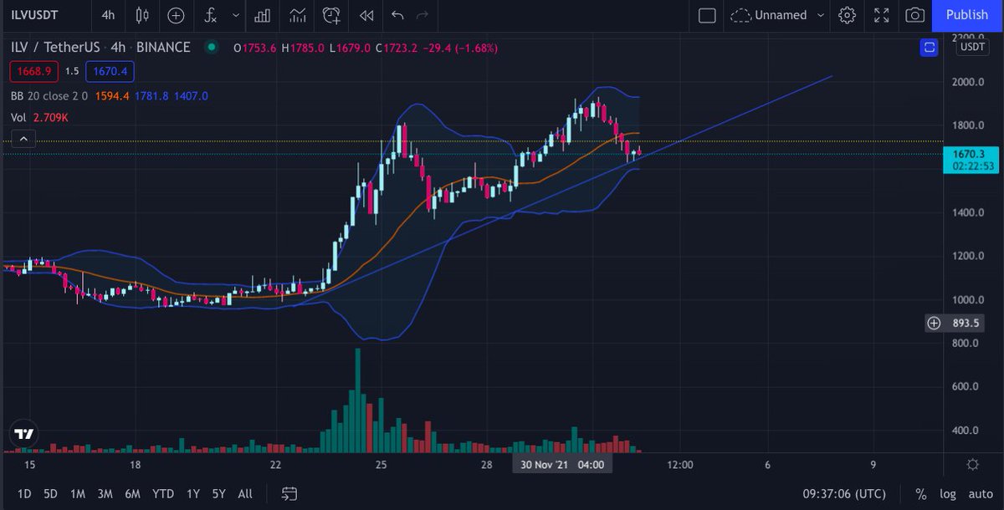Viewport: 1004px width, 510px height.
Task: Select the single-chart layout square icon
Action: tap(707, 15)
